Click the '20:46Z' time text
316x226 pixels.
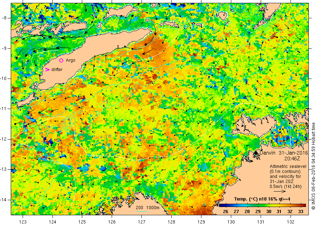(x=292, y=159)
